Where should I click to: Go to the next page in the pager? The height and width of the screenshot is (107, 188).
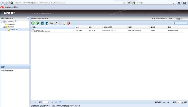coord(52,102)
